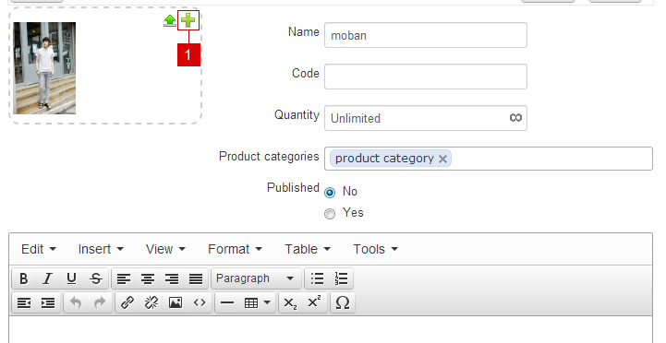Insert a special character with Omega icon
666x343 pixels.
[343, 302]
